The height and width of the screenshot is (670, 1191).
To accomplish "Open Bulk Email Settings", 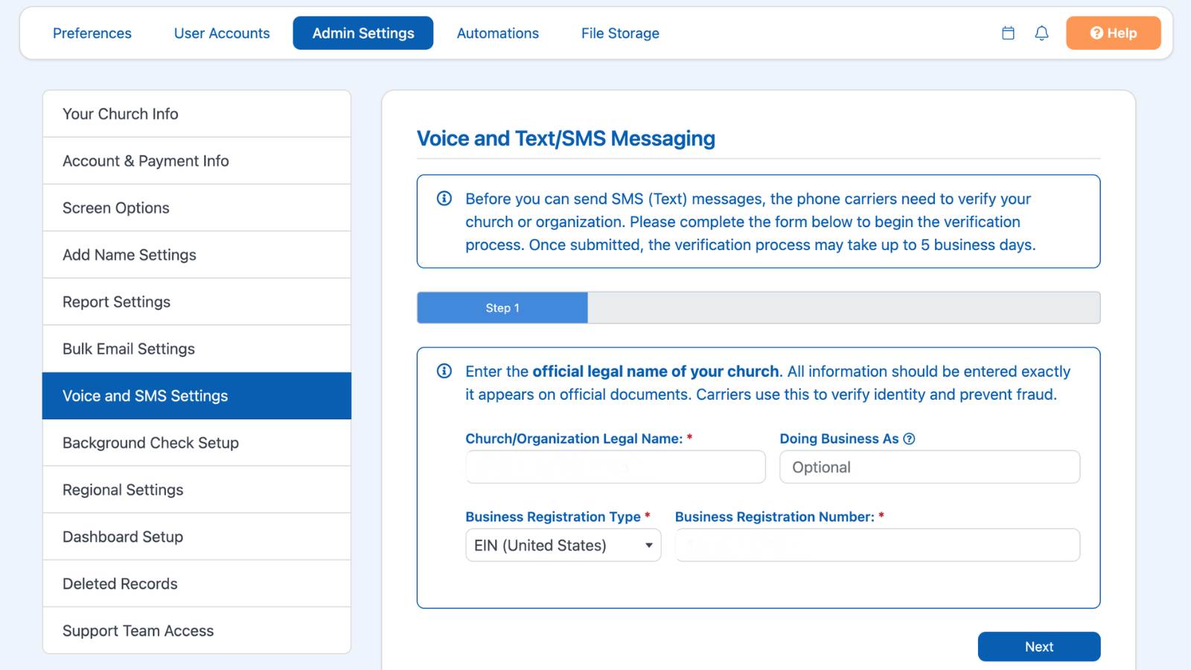I will [197, 348].
